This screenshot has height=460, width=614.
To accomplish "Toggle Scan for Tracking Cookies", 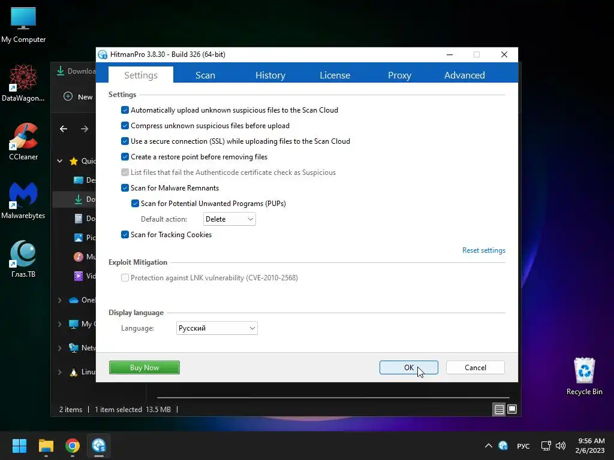I will [x=125, y=235].
